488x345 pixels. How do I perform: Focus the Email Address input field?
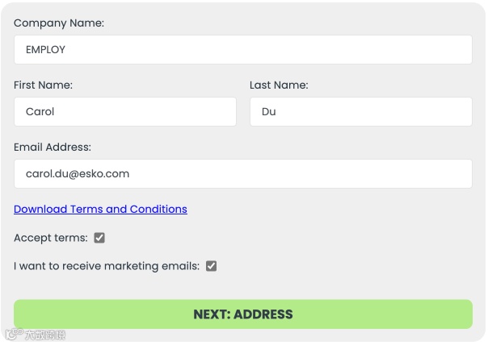coord(242,173)
